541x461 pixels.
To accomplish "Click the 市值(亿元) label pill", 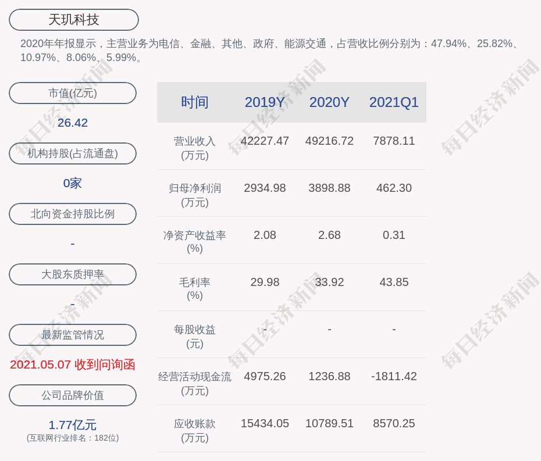I will click(73, 93).
